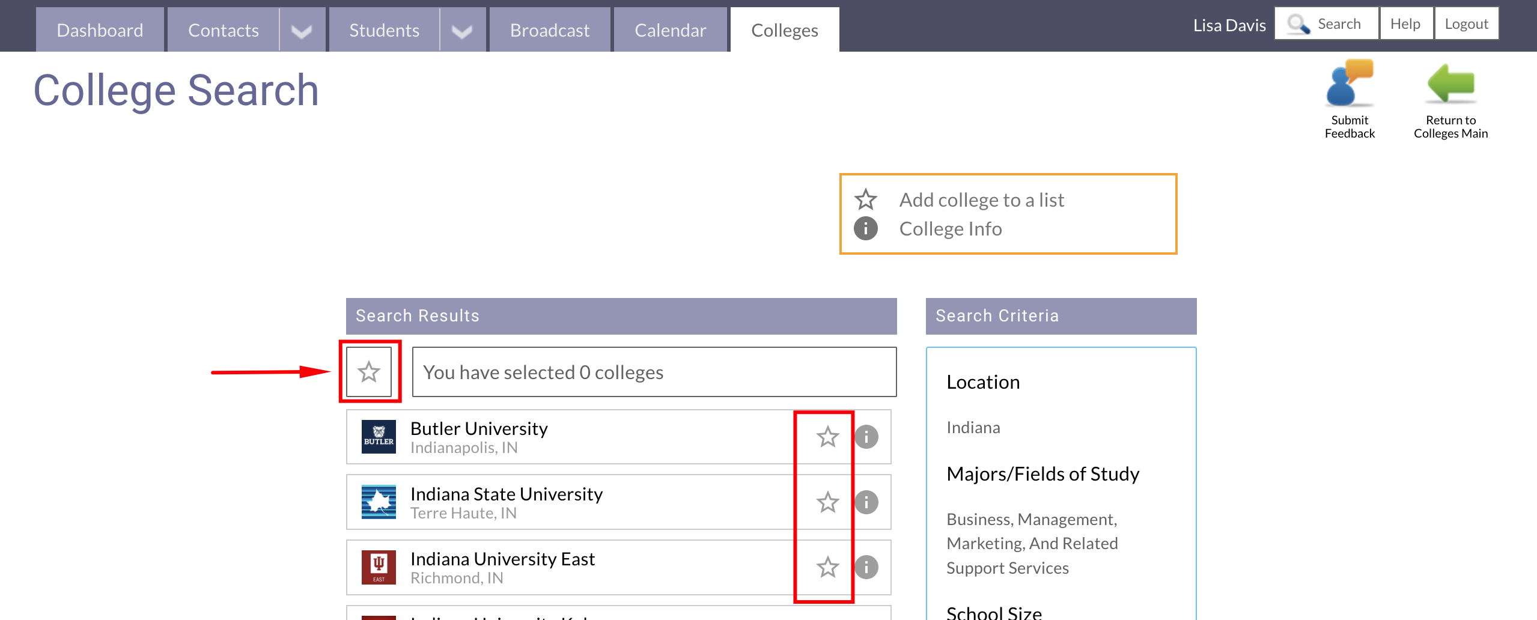Toggle the select-all star above results
The image size is (1537, 620).
tap(369, 372)
